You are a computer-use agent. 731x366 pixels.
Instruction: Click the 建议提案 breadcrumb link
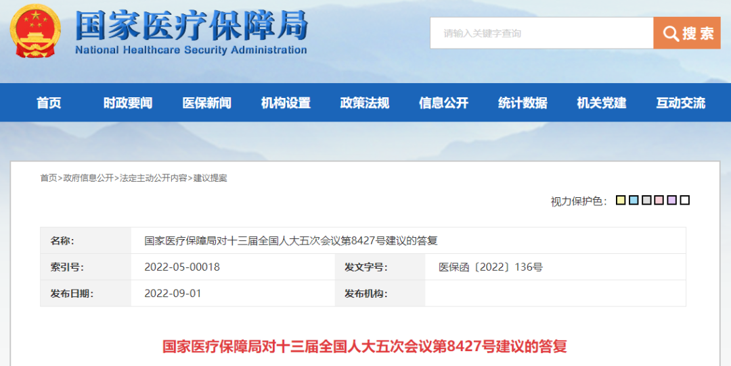coord(211,178)
